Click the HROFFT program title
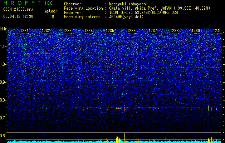The width and height of the screenshot is (225, 143). (x=23, y=3)
